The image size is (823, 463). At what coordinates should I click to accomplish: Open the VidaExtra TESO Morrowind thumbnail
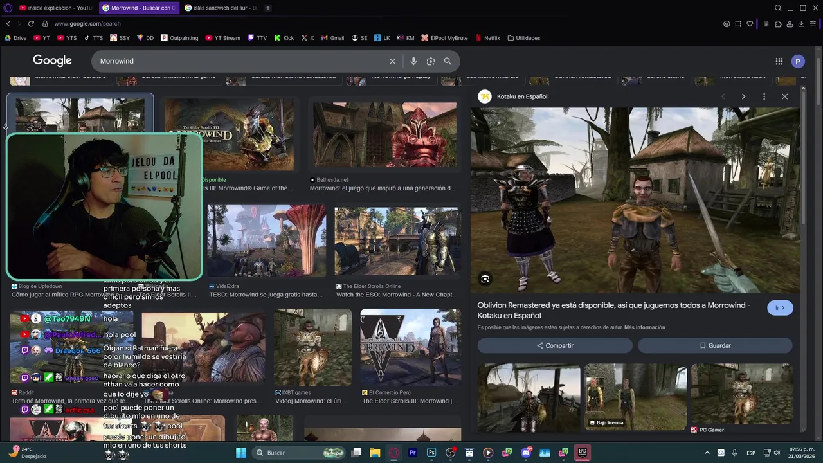point(266,240)
